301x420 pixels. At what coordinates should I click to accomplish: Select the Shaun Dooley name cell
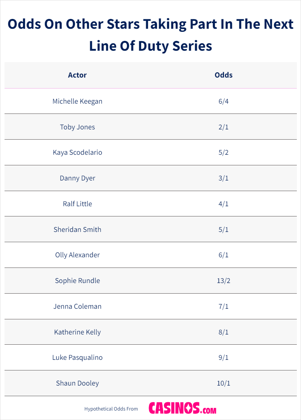[x=77, y=383]
